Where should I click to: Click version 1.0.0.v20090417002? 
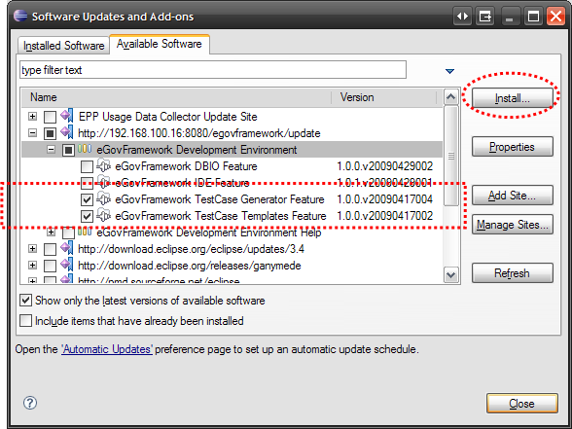(385, 216)
